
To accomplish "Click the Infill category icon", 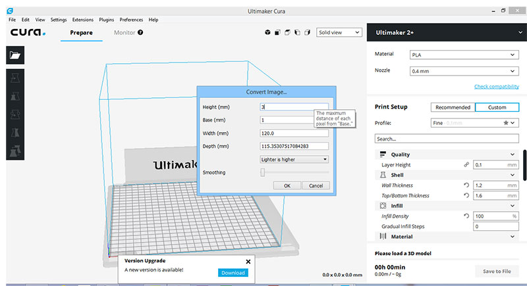I will 383,206.
